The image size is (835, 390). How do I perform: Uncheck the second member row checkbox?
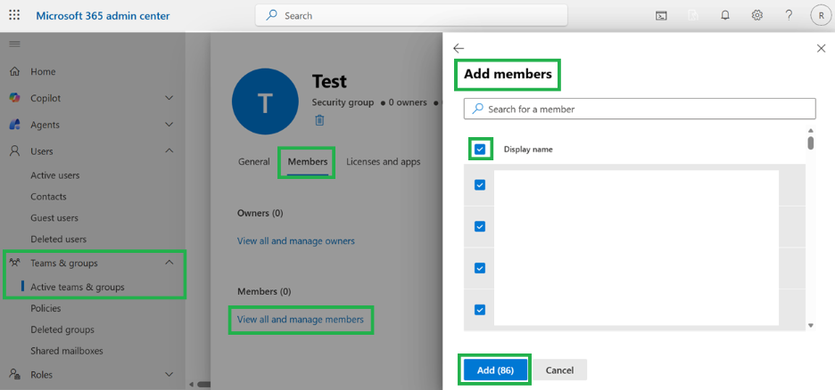(480, 226)
